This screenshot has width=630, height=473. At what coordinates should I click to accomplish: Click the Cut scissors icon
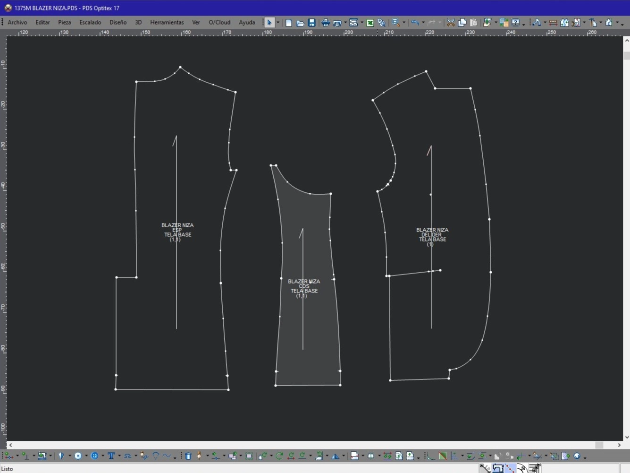point(451,23)
